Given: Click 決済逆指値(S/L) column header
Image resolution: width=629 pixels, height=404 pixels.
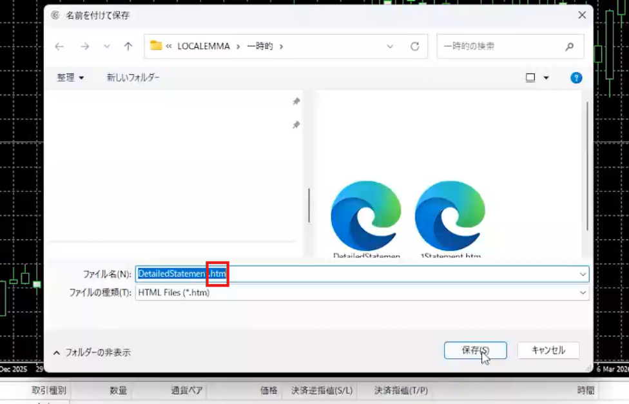Looking at the screenshot, I should click(322, 390).
